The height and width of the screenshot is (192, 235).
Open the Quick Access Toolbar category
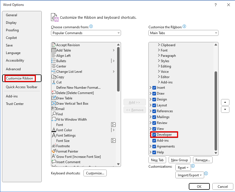22,87
